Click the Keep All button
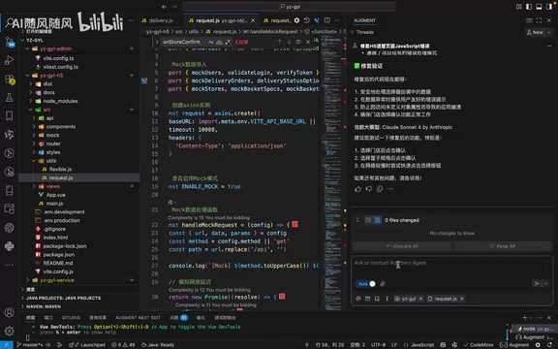 502,246
